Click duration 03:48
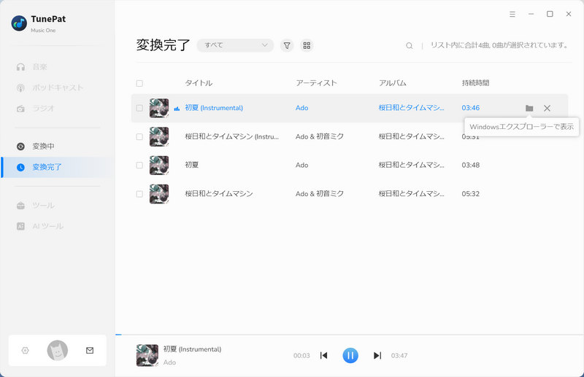This screenshot has height=377, width=584. [x=470, y=165]
